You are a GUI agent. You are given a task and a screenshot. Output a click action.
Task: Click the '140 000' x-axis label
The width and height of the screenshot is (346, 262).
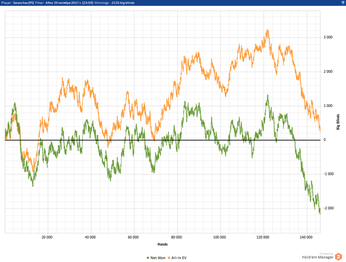[x=306, y=237]
